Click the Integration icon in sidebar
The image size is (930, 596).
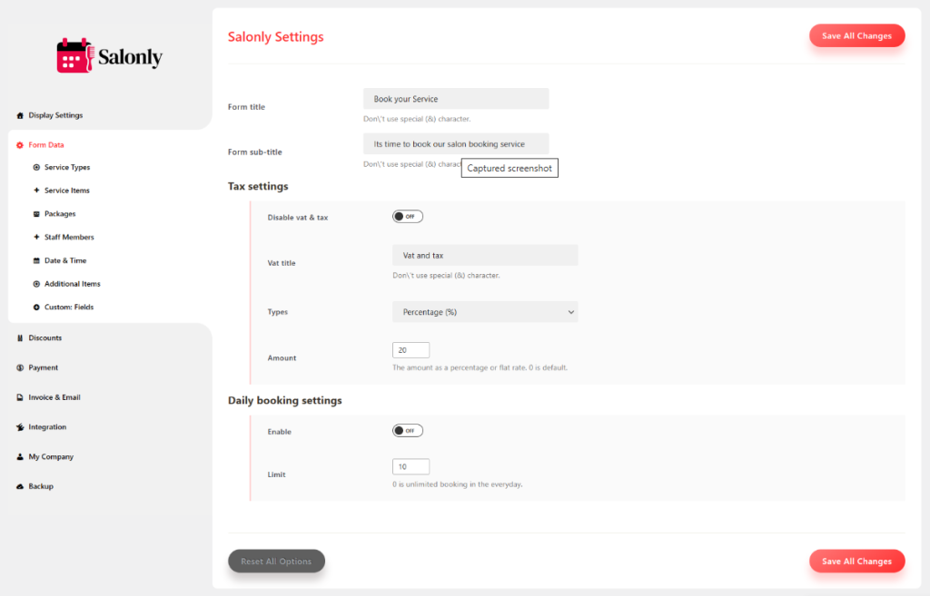click(20, 427)
